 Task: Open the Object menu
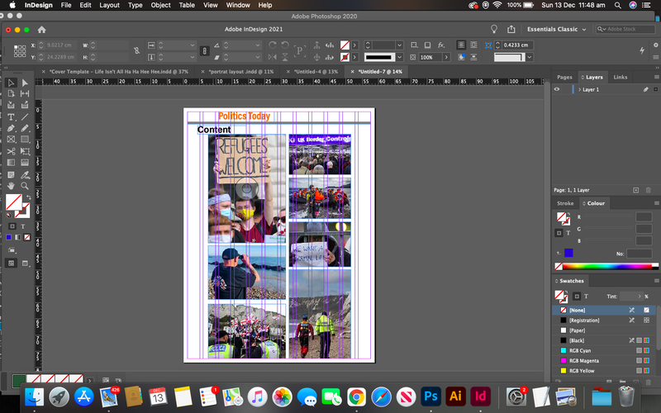[x=160, y=5]
